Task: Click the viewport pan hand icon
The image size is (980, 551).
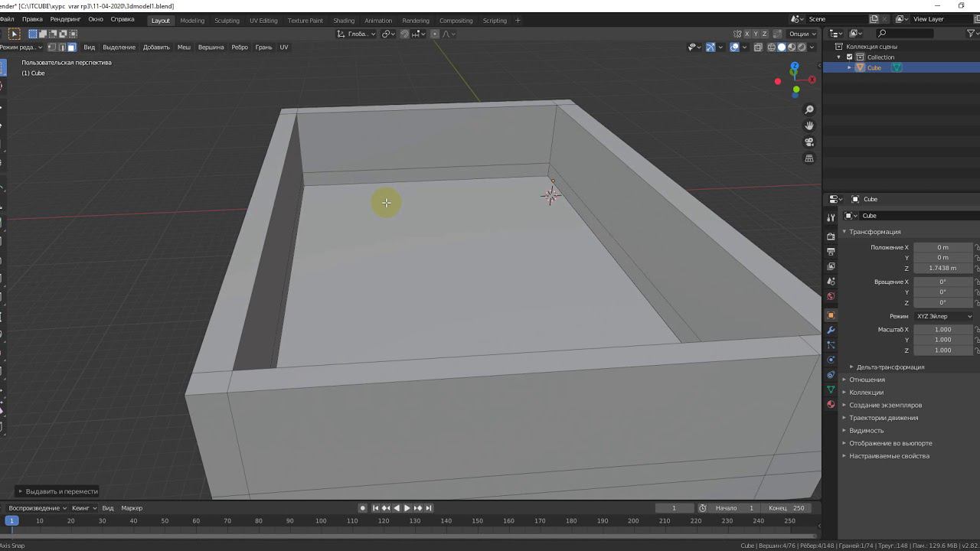Action: click(x=809, y=126)
